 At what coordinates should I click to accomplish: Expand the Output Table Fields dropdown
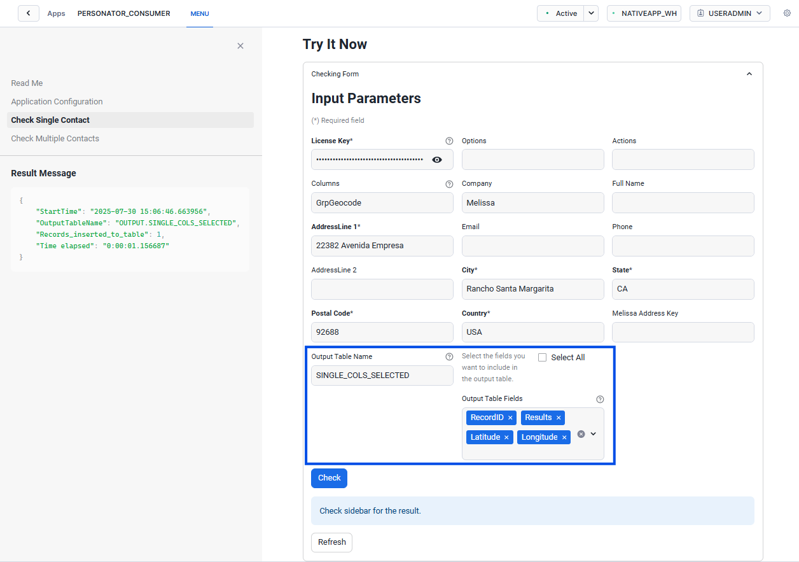594,433
